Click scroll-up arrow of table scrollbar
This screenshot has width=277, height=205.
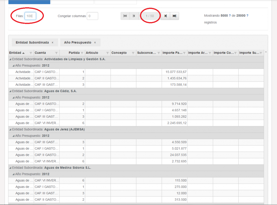tap(266, 52)
